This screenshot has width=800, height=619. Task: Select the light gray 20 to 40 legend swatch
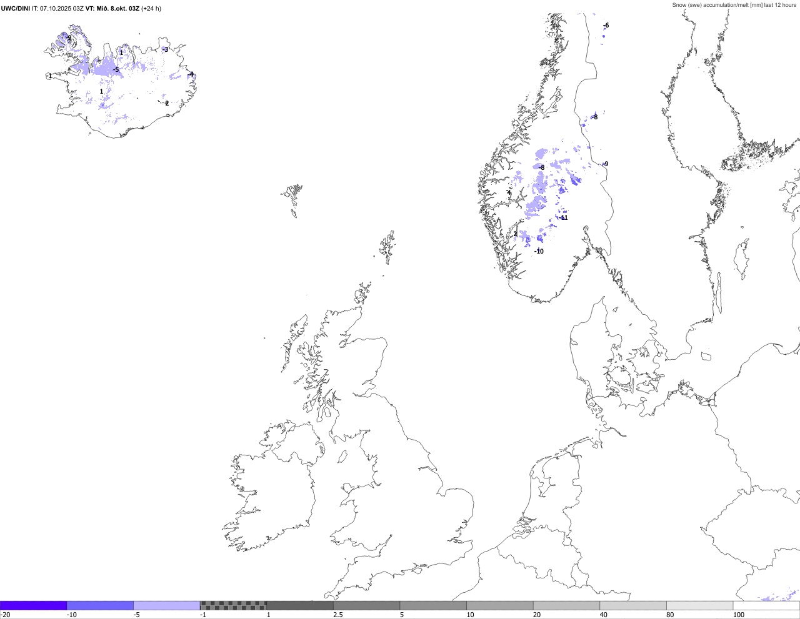point(567,605)
